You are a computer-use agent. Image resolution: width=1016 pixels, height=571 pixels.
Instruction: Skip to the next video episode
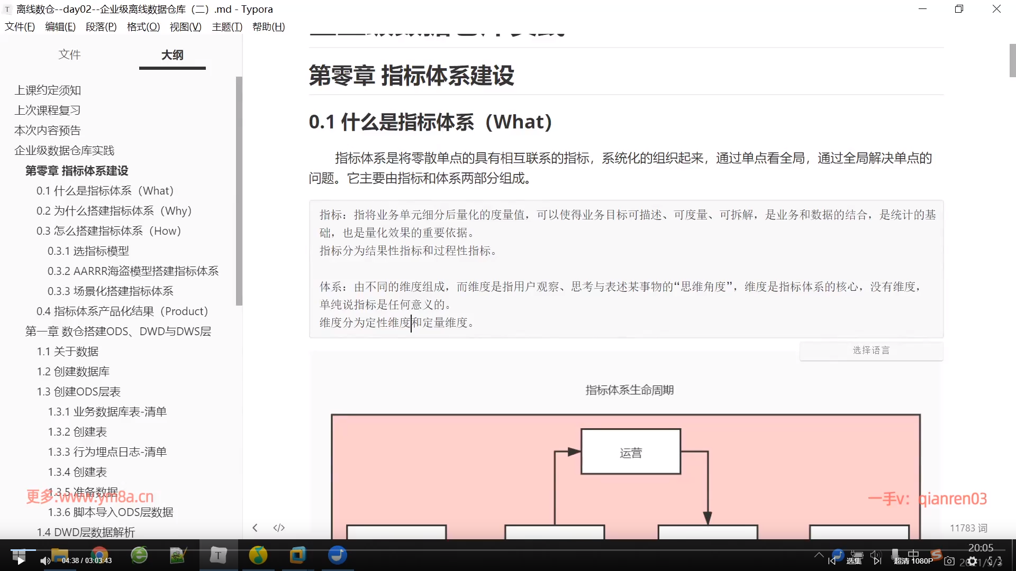(x=877, y=561)
